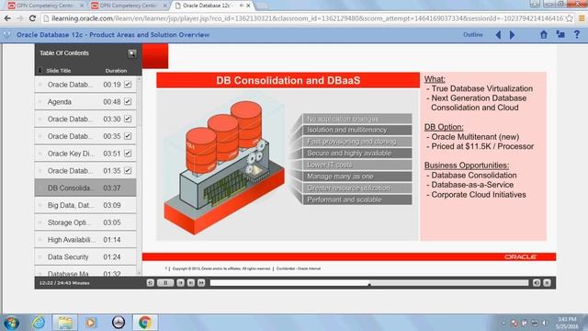Select the Oracle Key Di... slide row

(x=85, y=154)
